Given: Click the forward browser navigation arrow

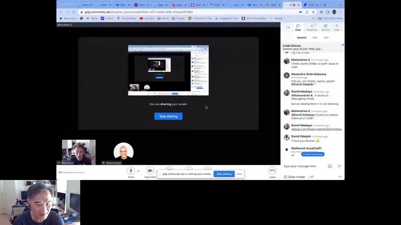Looking at the screenshot, I should [x=67, y=12].
